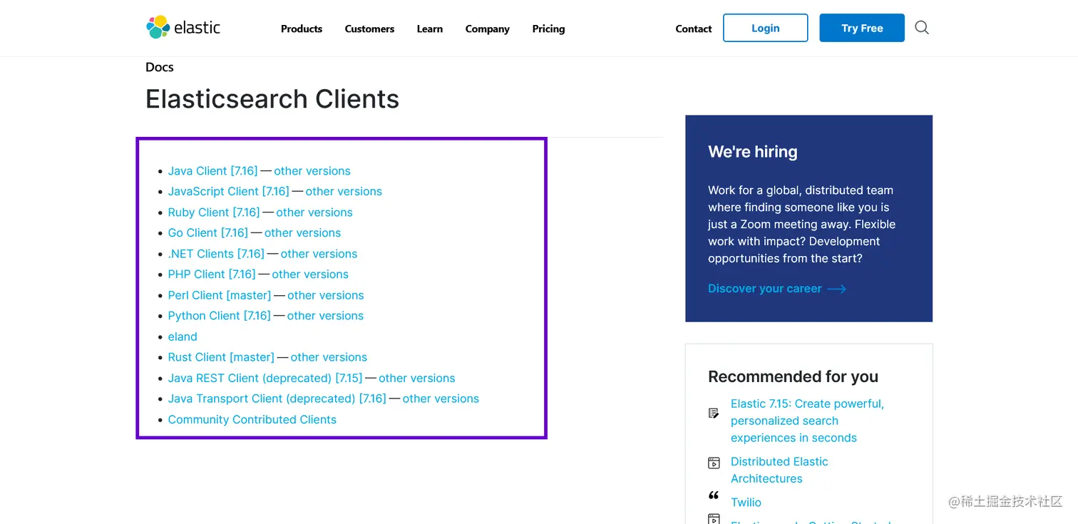
Task: Click the Elastic logo
Action: (x=183, y=28)
